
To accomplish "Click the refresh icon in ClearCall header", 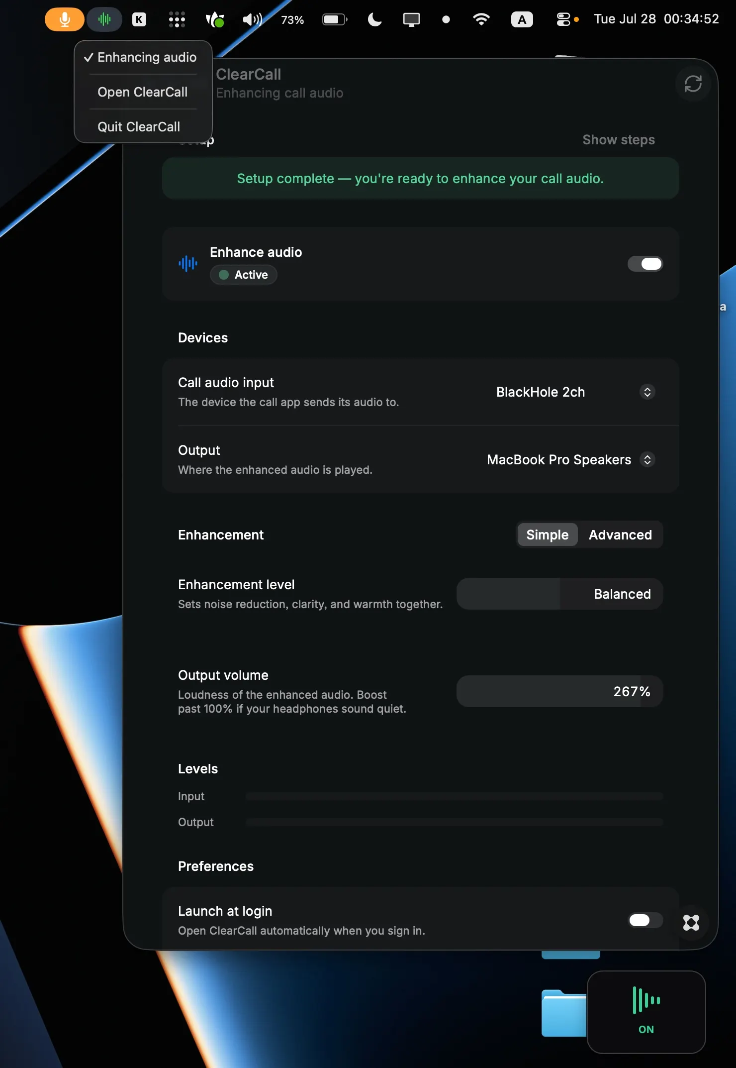I will 693,84.
